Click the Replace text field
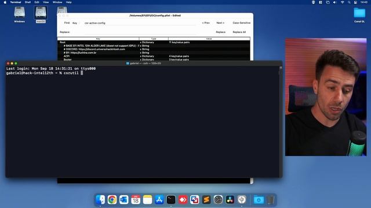 (140, 32)
